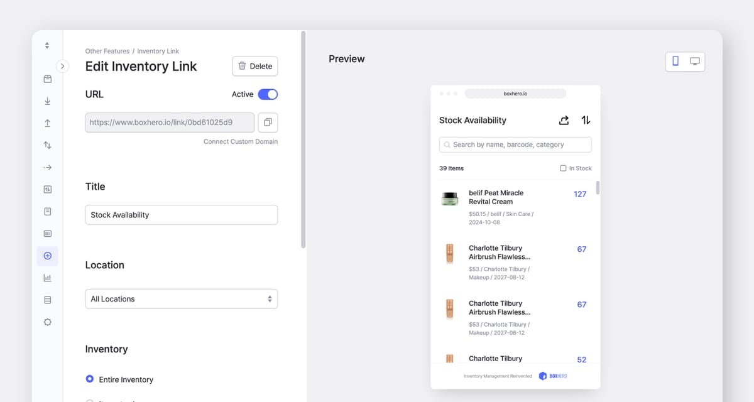
Task: Click the Settings gear in the sidebar
Action: click(47, 322)
